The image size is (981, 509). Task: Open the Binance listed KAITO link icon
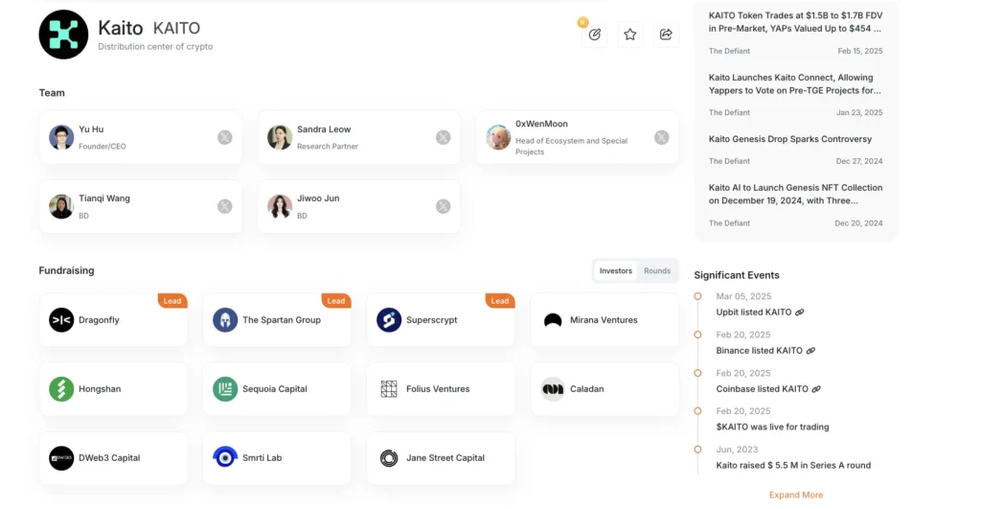tap(810, 351)
